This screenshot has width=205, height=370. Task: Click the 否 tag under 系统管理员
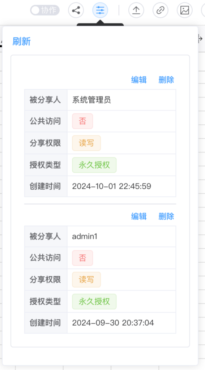pyautogui.click(x=82, y=121)
